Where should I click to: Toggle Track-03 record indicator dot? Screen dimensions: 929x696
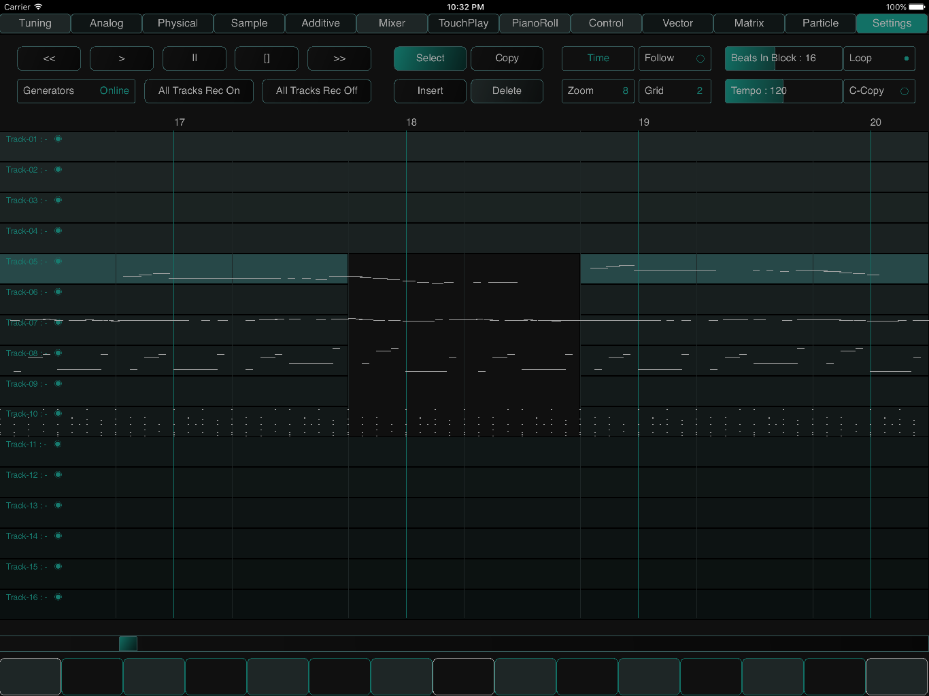pyautogui.click(x=58, y=200)
